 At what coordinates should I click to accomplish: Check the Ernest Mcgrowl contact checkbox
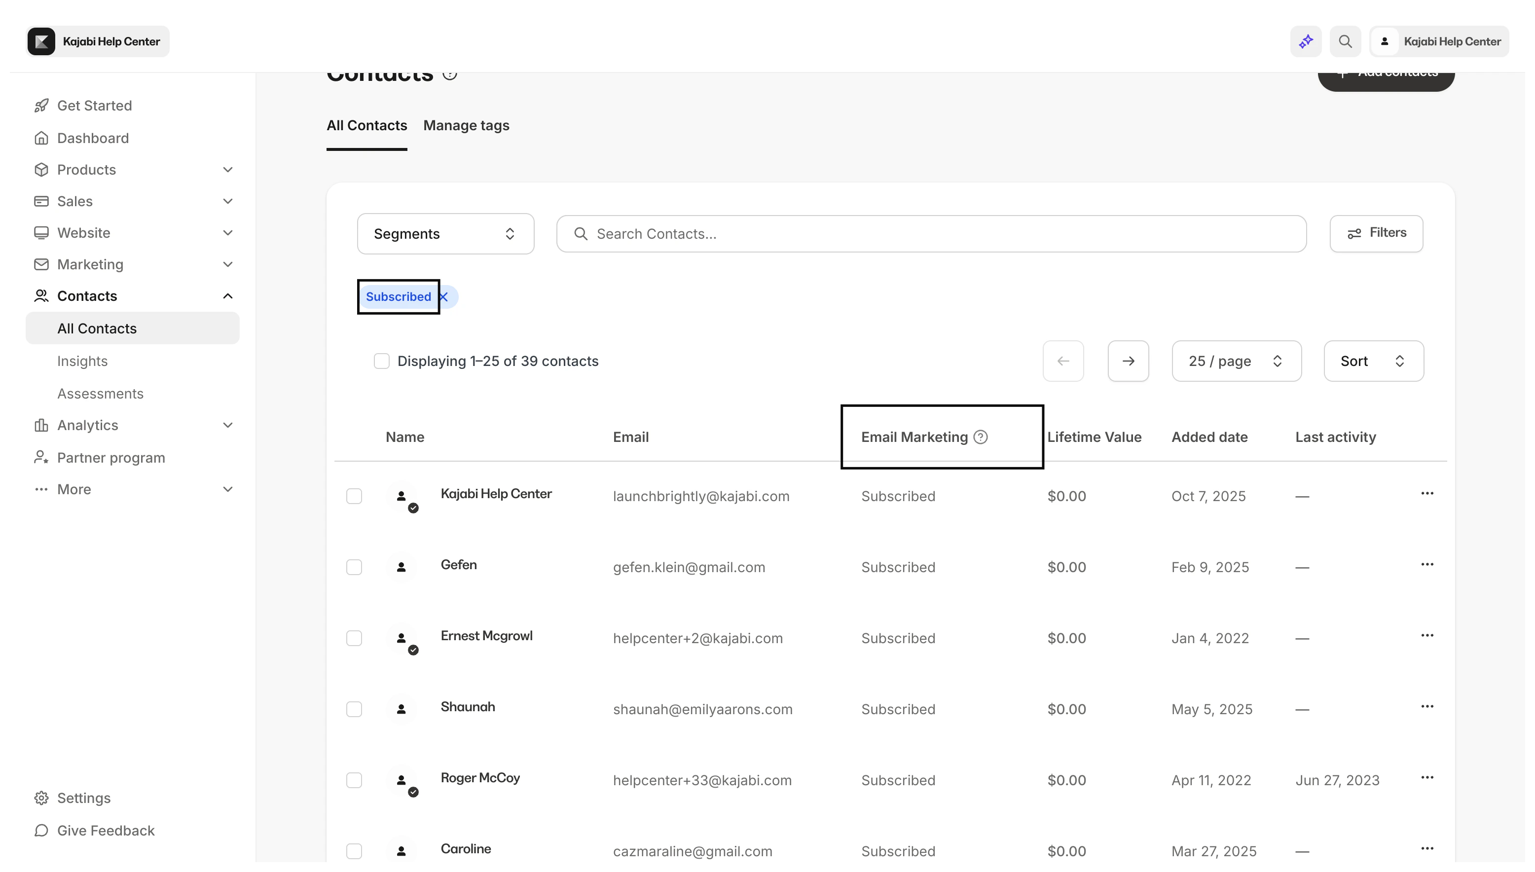pos(354,638)
